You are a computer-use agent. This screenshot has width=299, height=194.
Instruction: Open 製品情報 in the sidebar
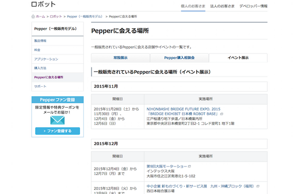tap(57, 40)
